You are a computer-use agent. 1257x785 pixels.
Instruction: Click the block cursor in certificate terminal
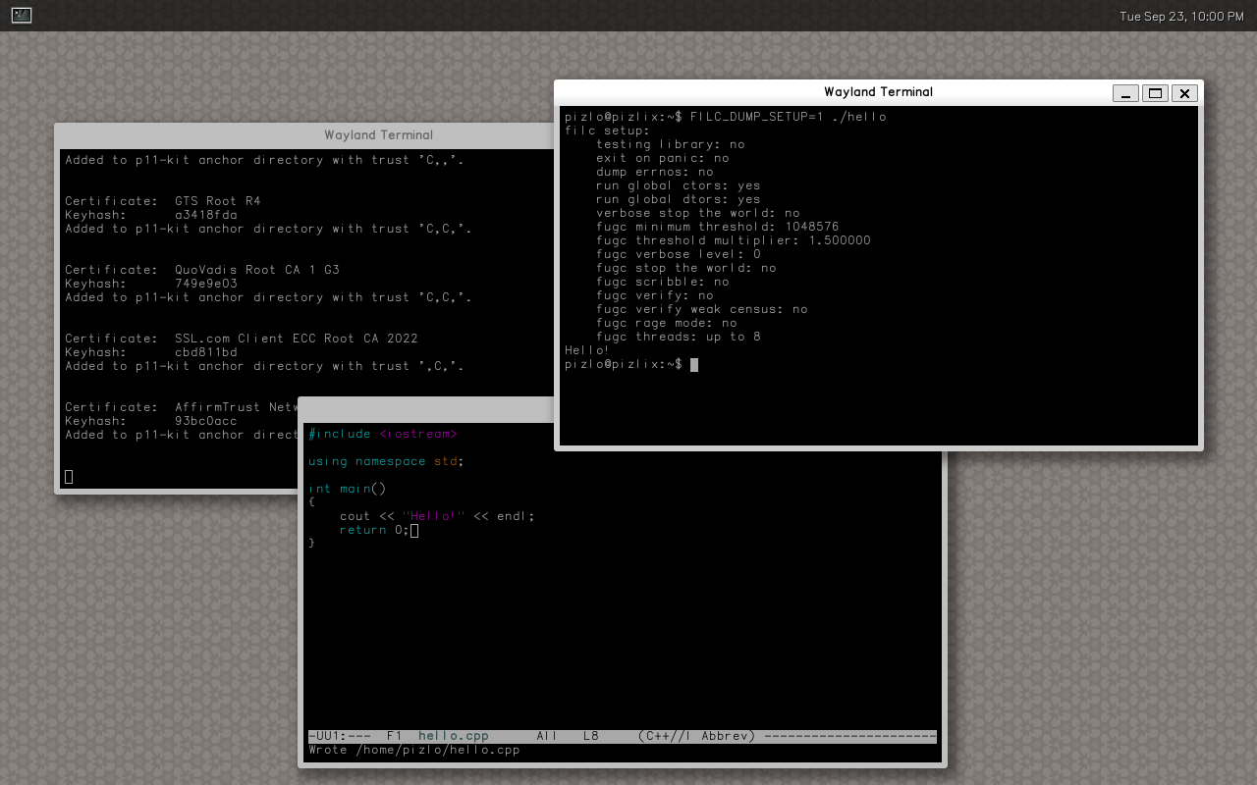tap(69, 477)
